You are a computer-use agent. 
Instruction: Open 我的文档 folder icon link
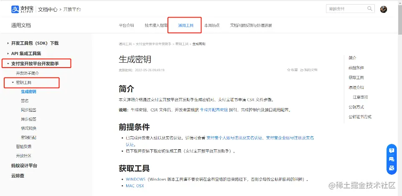[x=309, y=70]
